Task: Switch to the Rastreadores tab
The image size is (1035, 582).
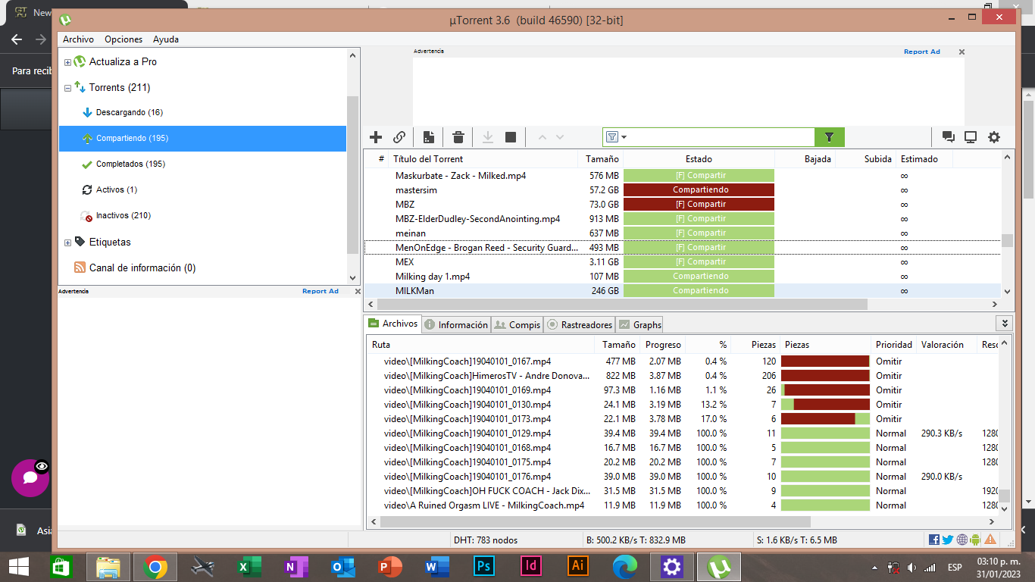Action: coord(580,324)
